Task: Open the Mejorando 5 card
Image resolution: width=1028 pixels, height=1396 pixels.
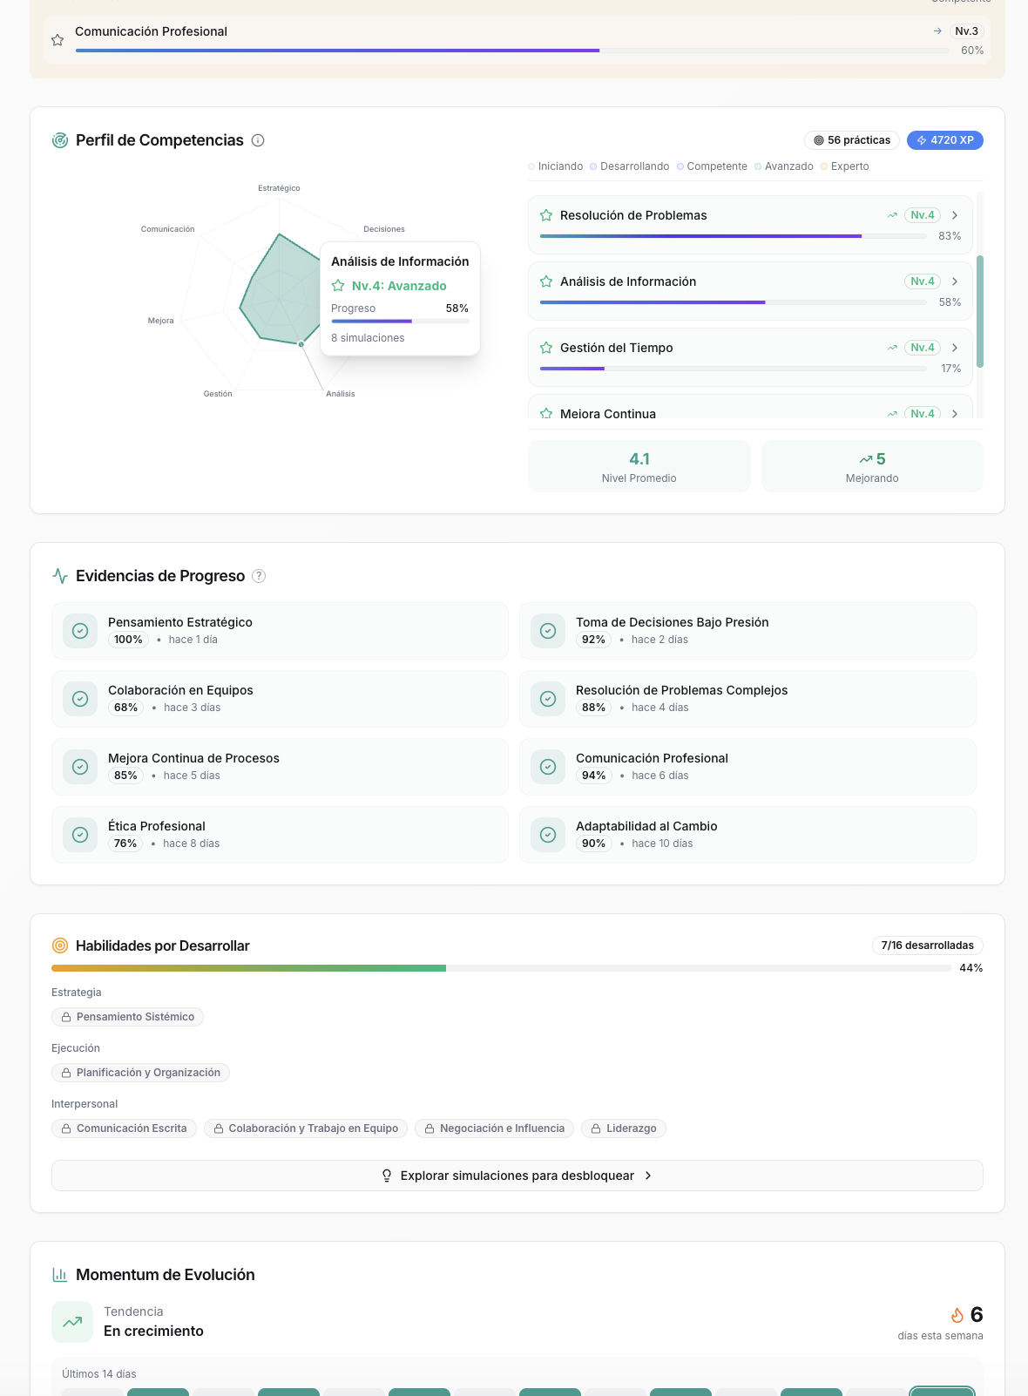Action: [872, 466]
